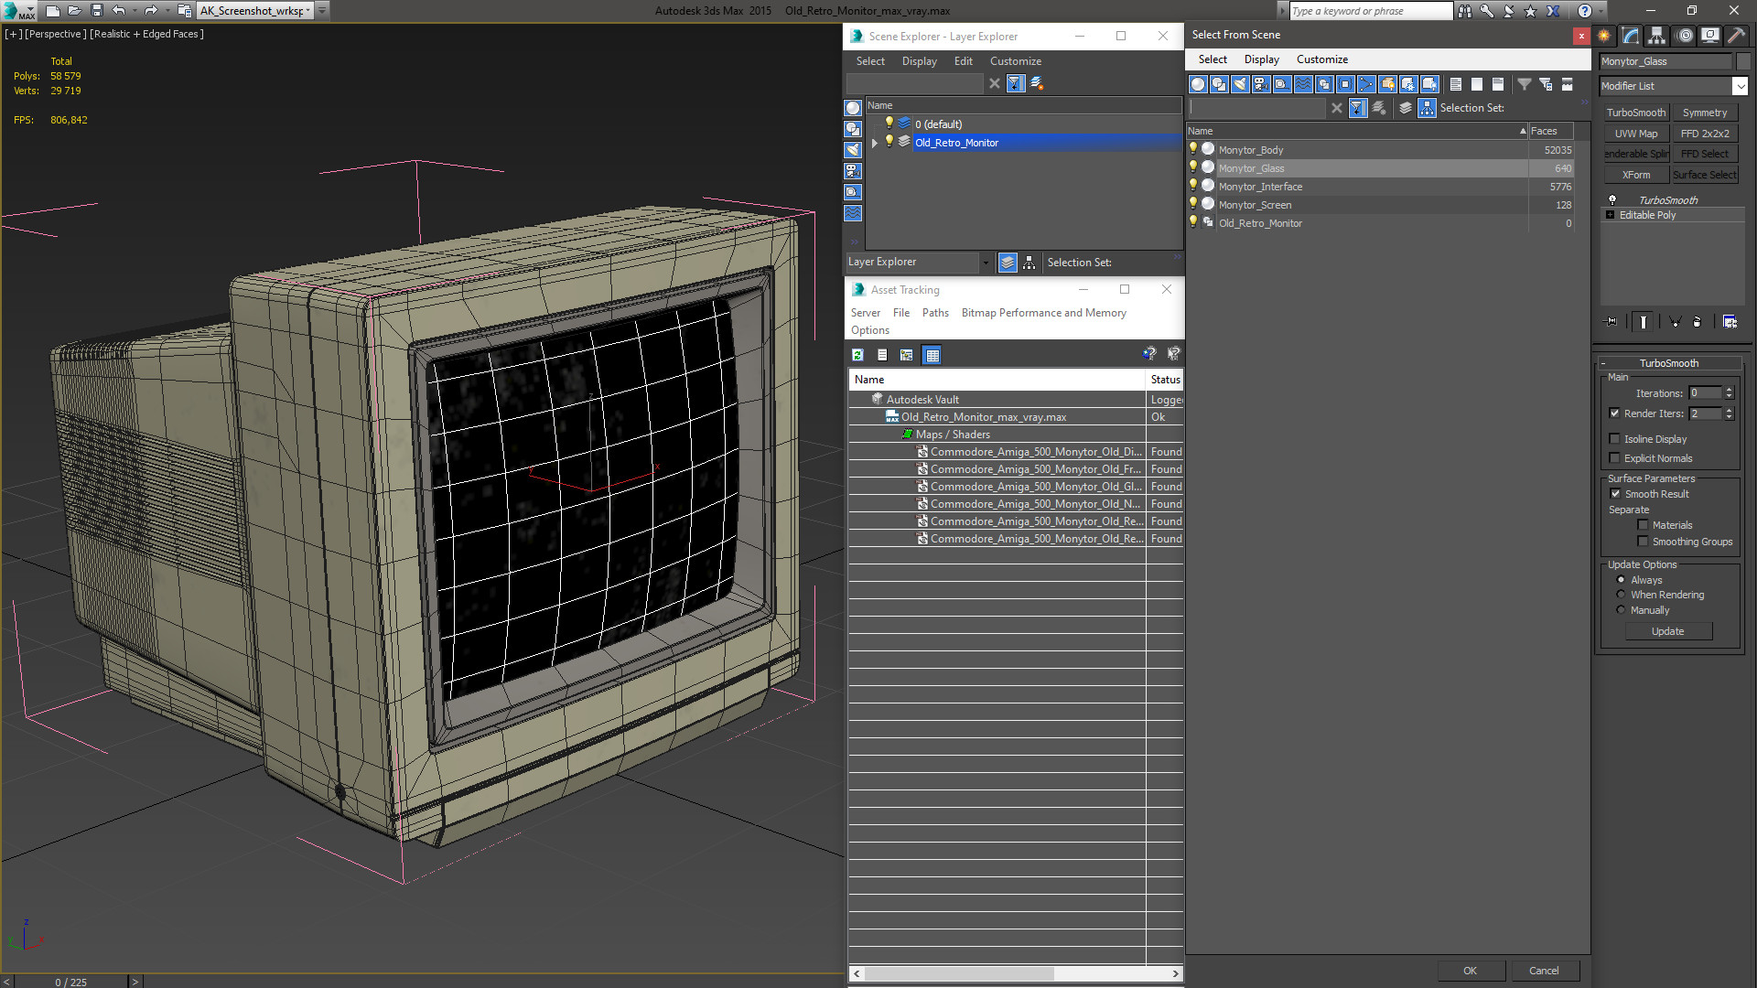This screenshot has height=988, width=1757.
Task: Click Tree View icon in Asset Tracking toolbar
Action: (907, 355)
